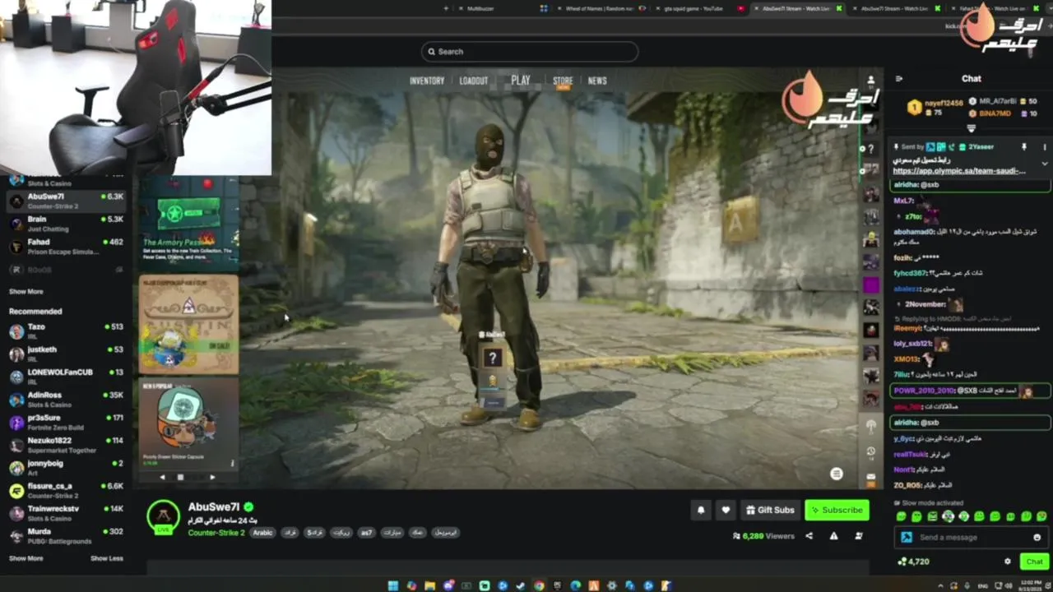Open the emoji picker in the message box
This screenshot has height=592, width=1053.
coord(1037,537)
